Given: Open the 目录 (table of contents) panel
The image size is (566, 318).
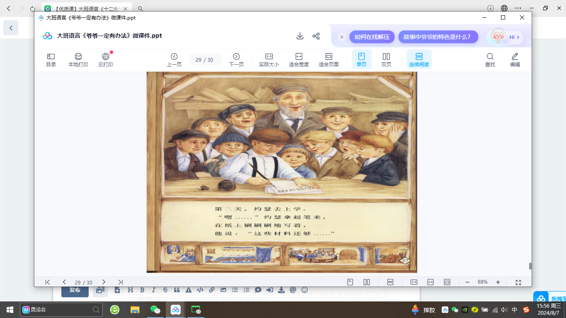Looking at the screenshot, I should point(51,60).
